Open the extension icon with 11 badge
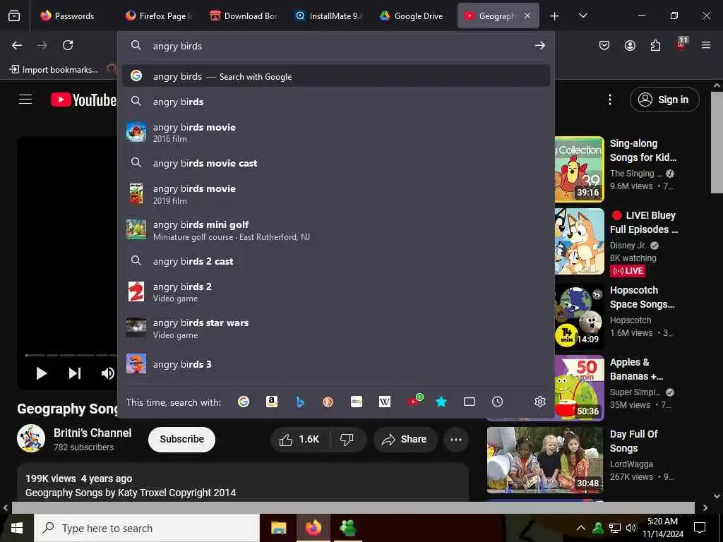Image resolution: width=723 pixels, height=542 pixels. point(681,44)
